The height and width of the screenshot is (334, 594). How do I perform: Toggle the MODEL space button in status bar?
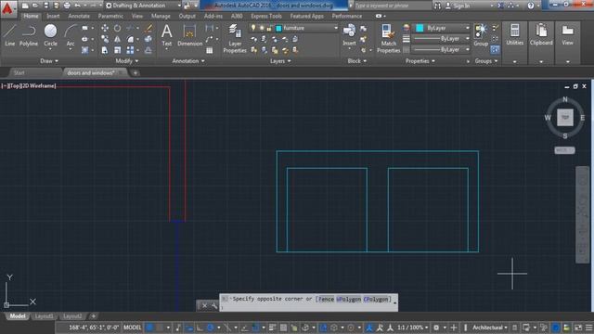tap(132, 328)
